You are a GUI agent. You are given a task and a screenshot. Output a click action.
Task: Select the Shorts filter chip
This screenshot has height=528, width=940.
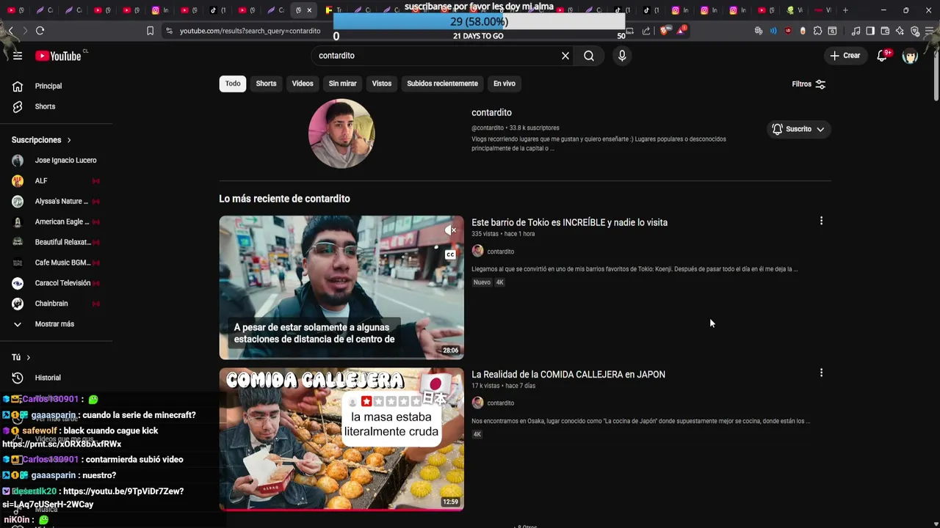coord(266,84)
